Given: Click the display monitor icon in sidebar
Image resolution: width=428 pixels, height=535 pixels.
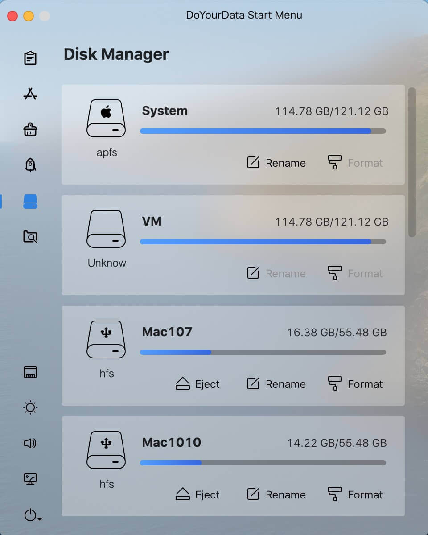Looking at the screenshot, I should click(x=30, y=479).
